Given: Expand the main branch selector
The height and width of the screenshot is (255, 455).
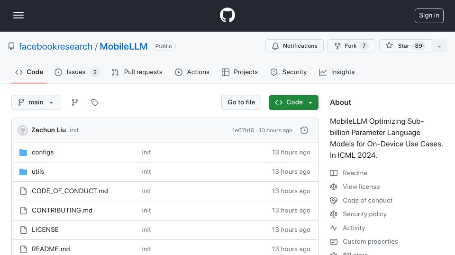Looking at the screenshot, I should click(x=36, y=102).
